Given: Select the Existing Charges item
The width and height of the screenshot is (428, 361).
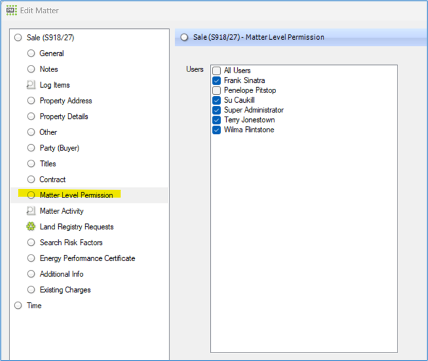Looking at the screenshot, I should (65, 290).
